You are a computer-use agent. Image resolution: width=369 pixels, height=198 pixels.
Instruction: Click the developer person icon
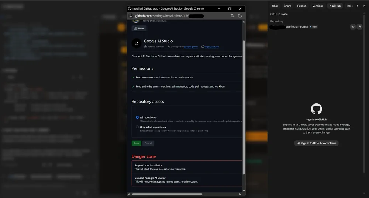pos(169,47)
